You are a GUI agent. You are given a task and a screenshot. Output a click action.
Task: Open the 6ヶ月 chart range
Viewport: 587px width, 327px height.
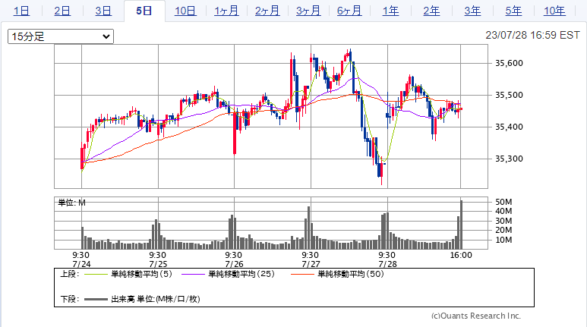(349, 11)
